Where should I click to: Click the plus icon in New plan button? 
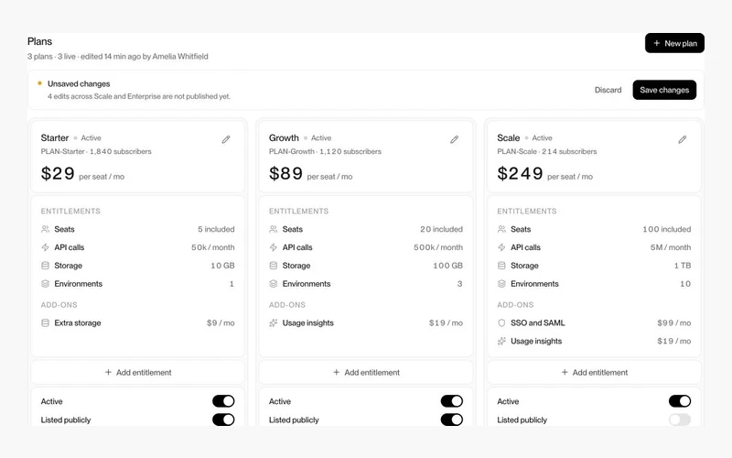coord(656,43)
